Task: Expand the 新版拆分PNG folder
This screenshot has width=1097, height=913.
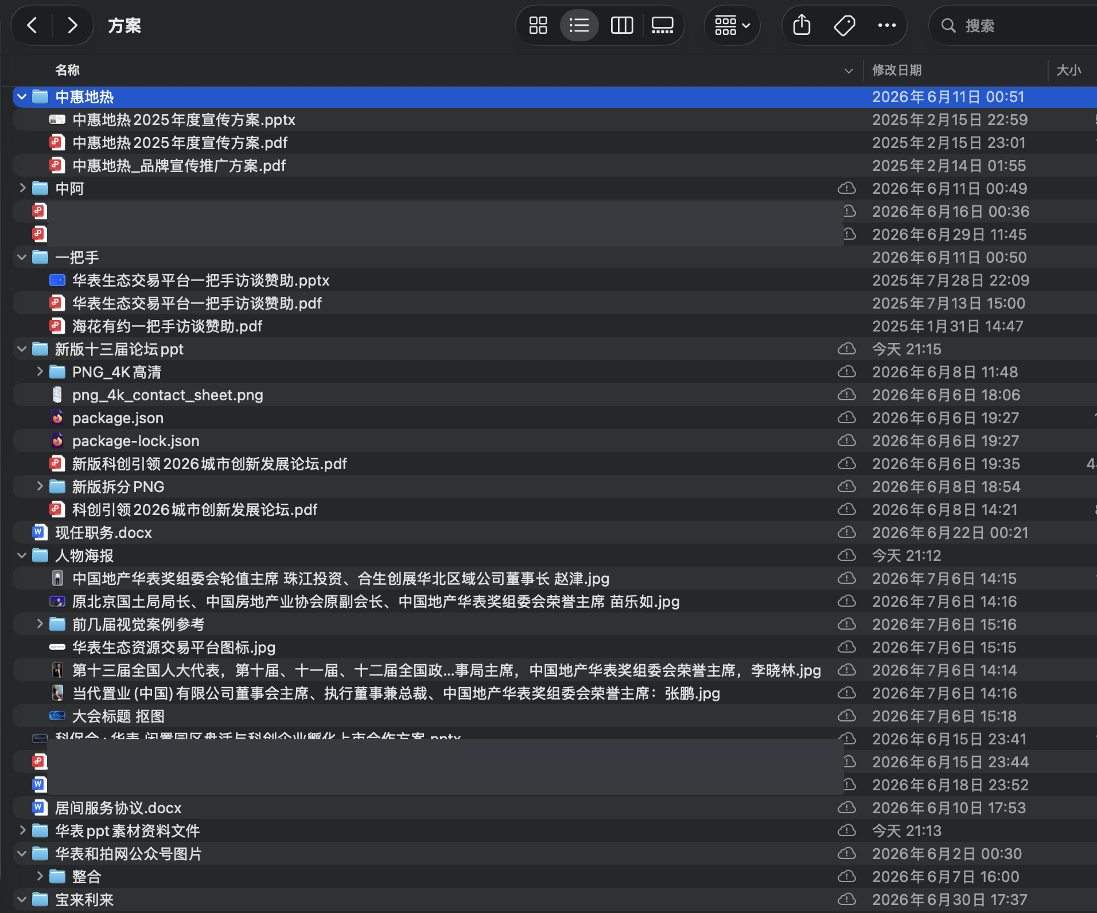Action: tap(40, 486)
